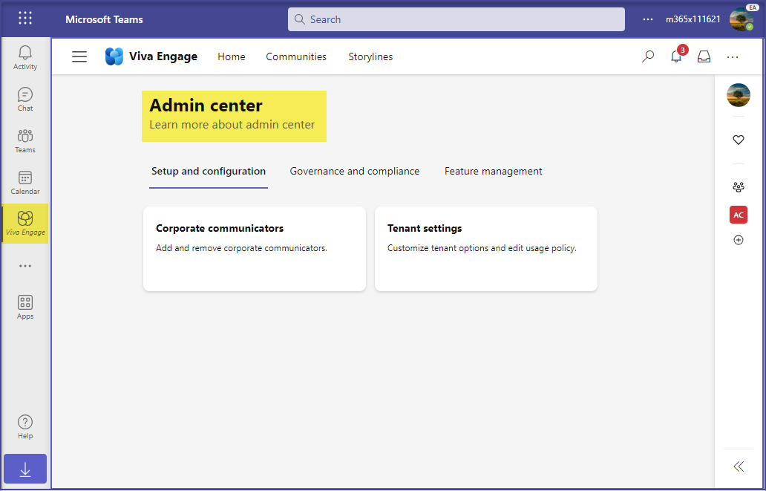The width and height of the screenshot is (766, 491).
Task: Click the red AC community badge
Action: click(x=738, y=215)
